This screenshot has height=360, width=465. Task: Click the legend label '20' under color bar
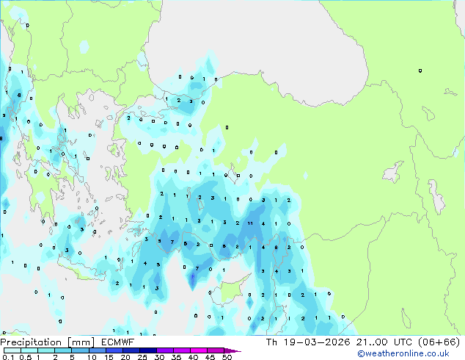(x=125, y=357)
